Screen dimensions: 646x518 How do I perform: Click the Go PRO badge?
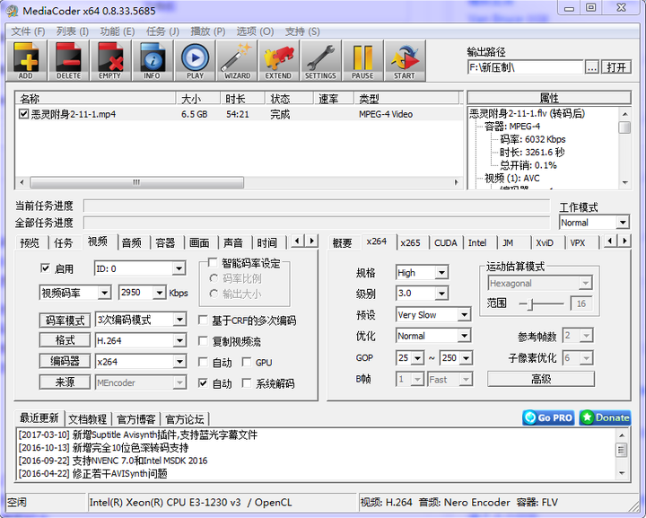548,417
